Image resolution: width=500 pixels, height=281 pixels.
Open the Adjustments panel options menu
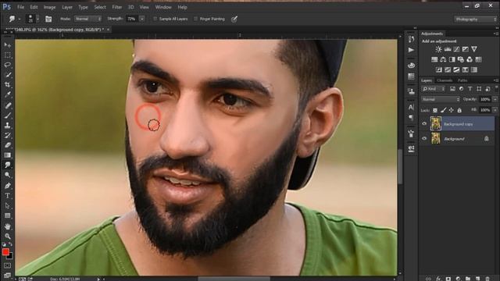pos(495,34)
